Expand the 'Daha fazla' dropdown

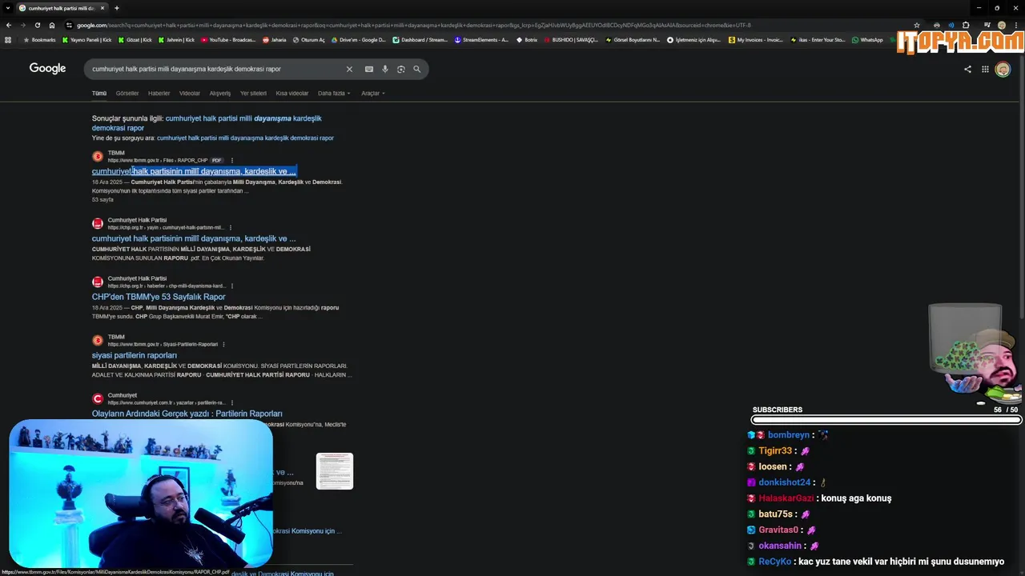[334, 93]
